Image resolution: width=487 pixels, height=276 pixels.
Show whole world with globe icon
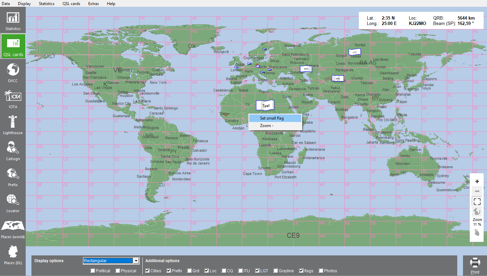coord(477,212)
